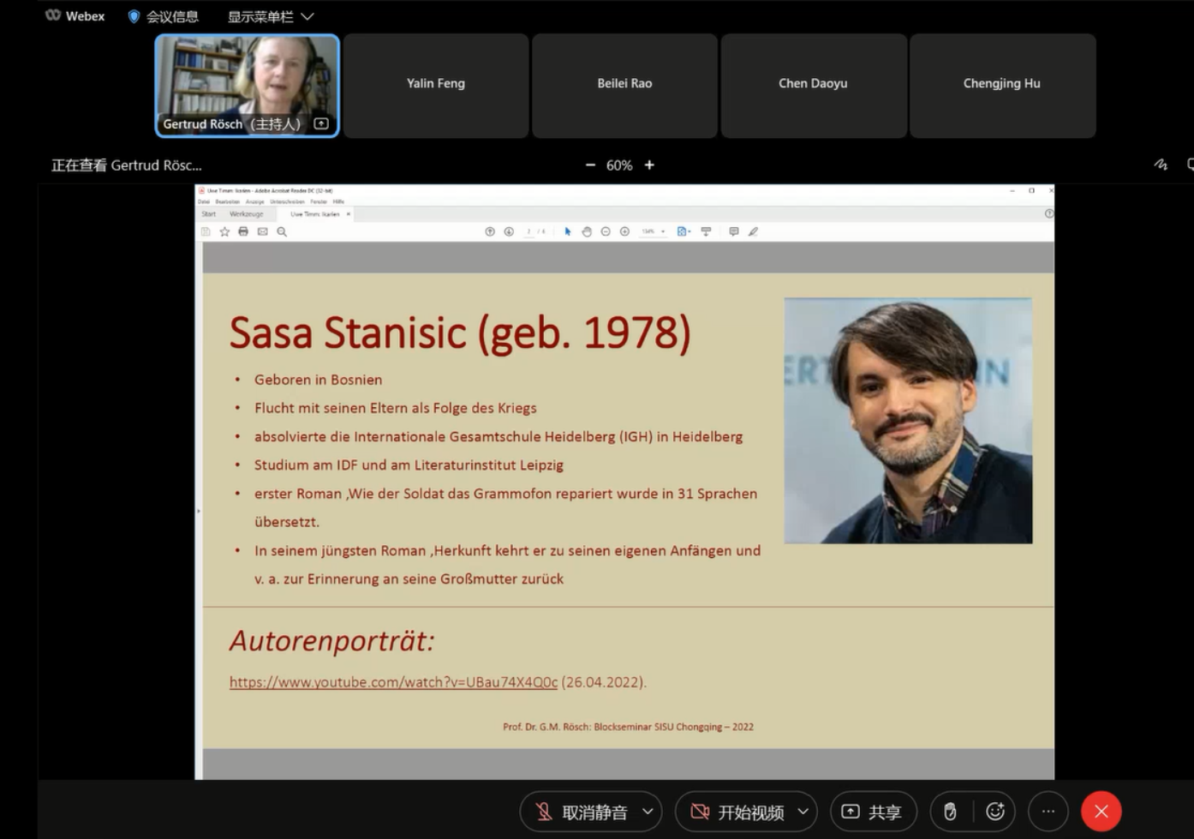Leave meeting with red X button
This screenshot has width=1194, height=839.
(1101, 812)
